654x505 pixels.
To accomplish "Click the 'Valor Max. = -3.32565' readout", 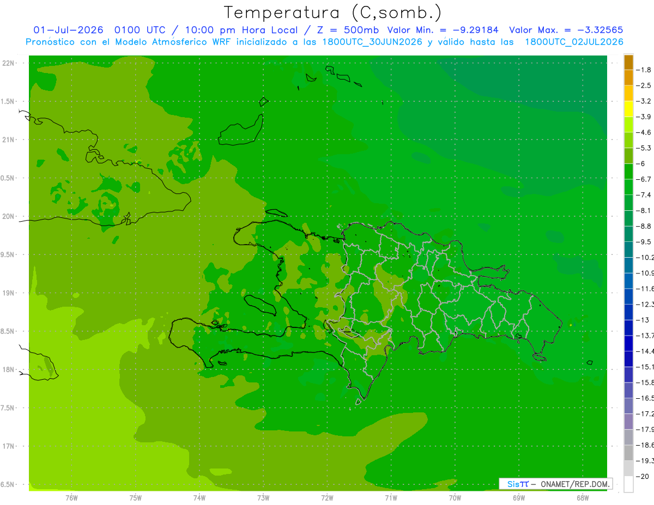I will coord(566,30).
